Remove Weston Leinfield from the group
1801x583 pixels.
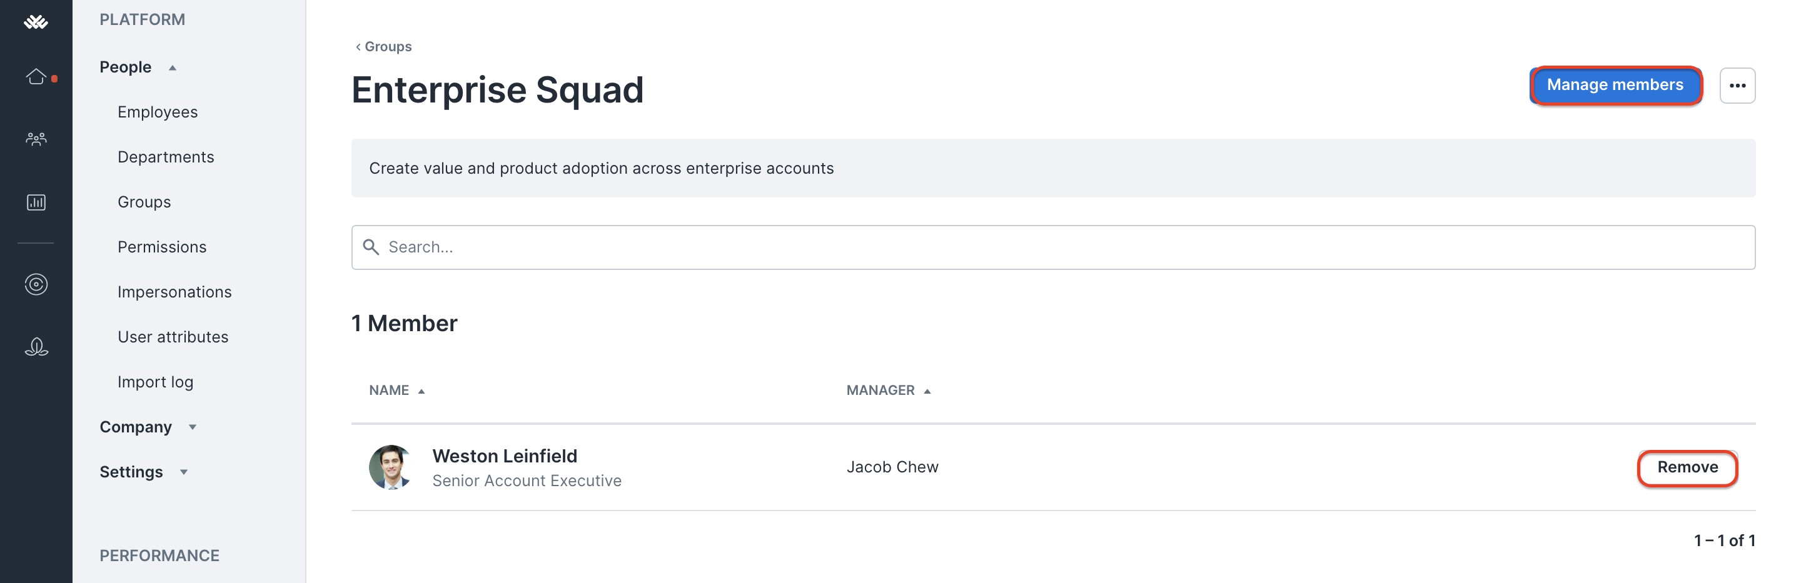point(1687,467)
